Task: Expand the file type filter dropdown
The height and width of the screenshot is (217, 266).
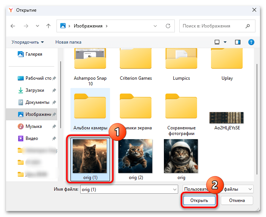Action: click(250, 190)
